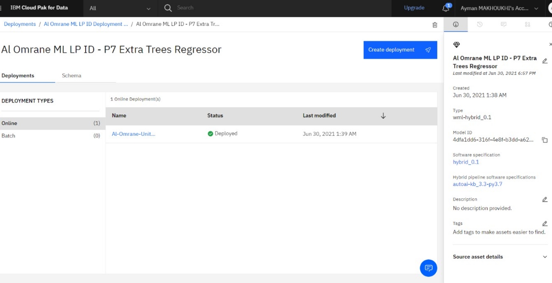Edit the Description field pencil icon
This screenshot has width=552, height=283.
point(544,200)
